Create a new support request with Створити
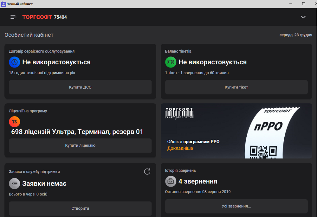317x217 pixels. click(80, 208)
